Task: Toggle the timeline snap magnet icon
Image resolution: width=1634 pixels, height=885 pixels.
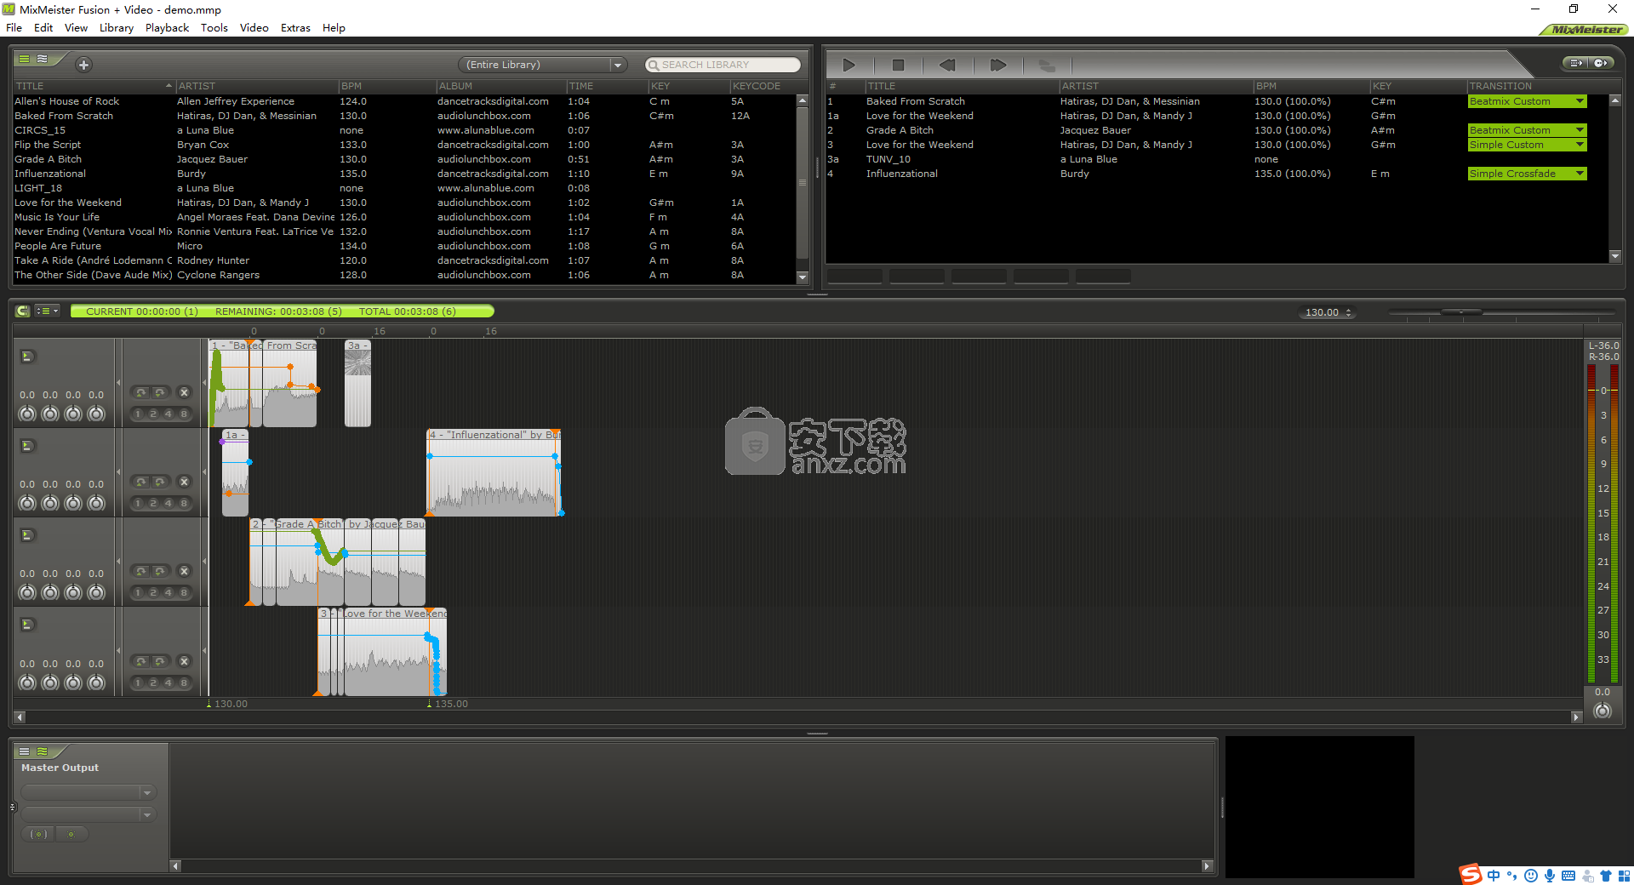Action: (23, 311)
